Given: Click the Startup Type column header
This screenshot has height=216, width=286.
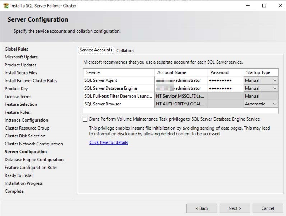Looking at the screenshot, I should (261, 72).
